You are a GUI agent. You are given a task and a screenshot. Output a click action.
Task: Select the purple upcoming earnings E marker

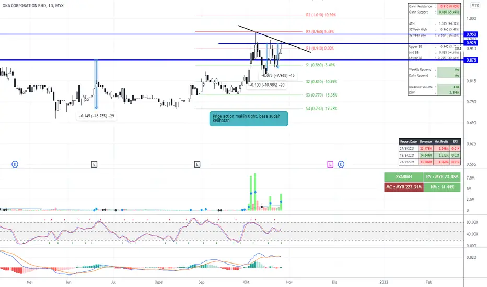pyautogui.click(x=330, y=164)
